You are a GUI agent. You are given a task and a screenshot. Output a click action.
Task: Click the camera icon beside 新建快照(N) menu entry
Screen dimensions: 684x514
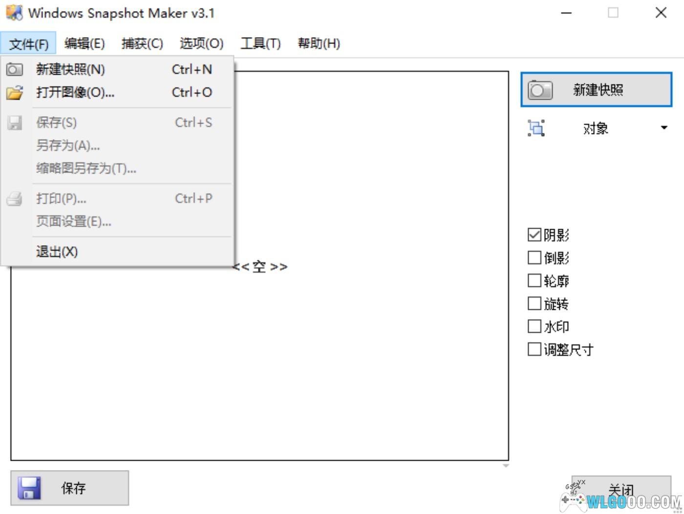15,69
